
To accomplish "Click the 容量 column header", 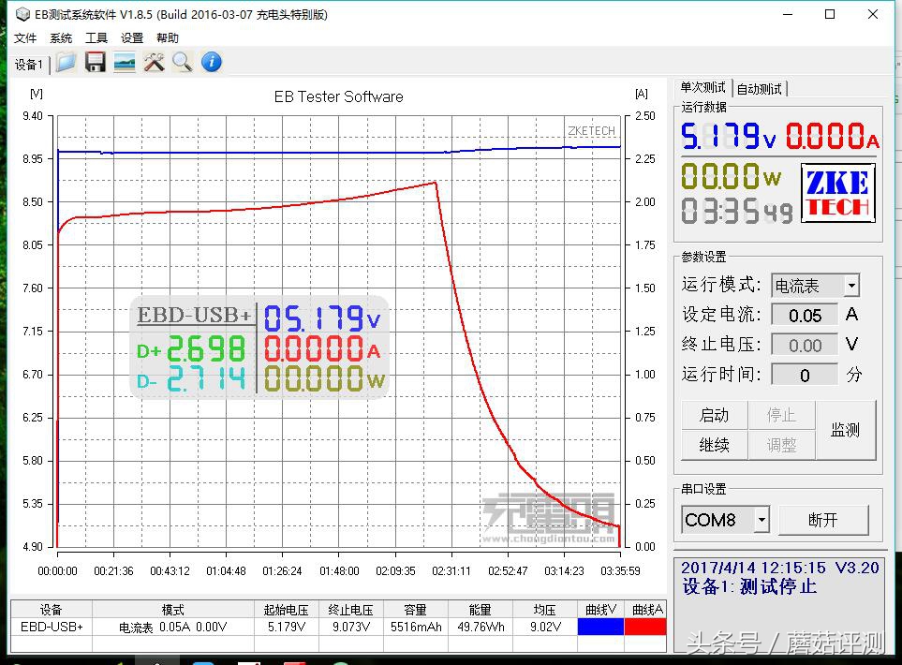I will (415, 609).
